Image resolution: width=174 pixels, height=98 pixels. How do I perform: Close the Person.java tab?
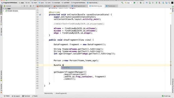click(116, 6)
